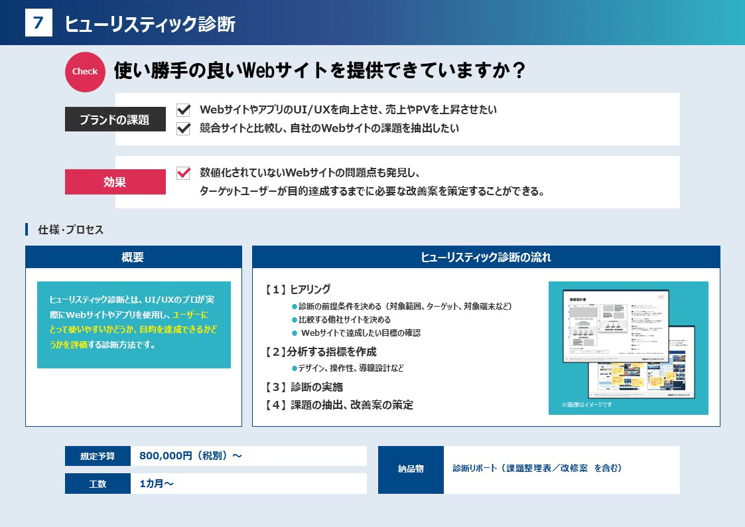Screen dimensions: 745x527
Task: Select the 概要 panel header
Action: pyautogui.click(x=133, y=258)
